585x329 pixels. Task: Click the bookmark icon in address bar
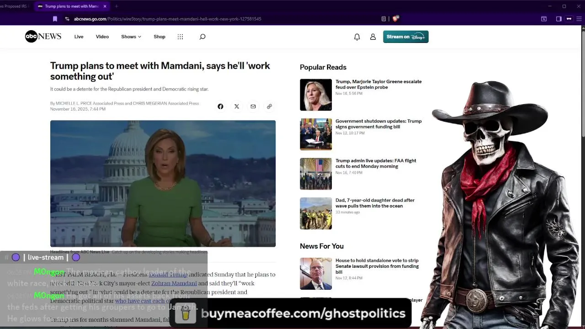[55, 19]
